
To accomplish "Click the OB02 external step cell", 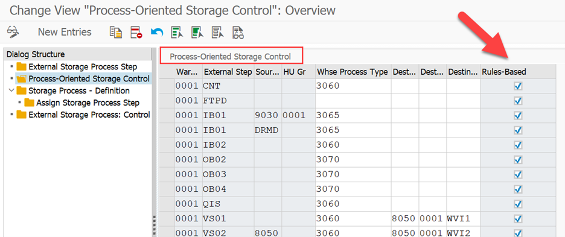I will 228,160.
